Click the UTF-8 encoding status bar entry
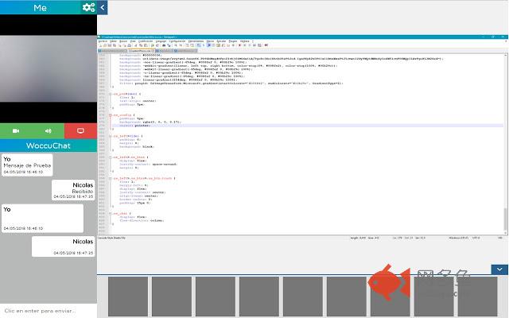 [x=476, y=238]
